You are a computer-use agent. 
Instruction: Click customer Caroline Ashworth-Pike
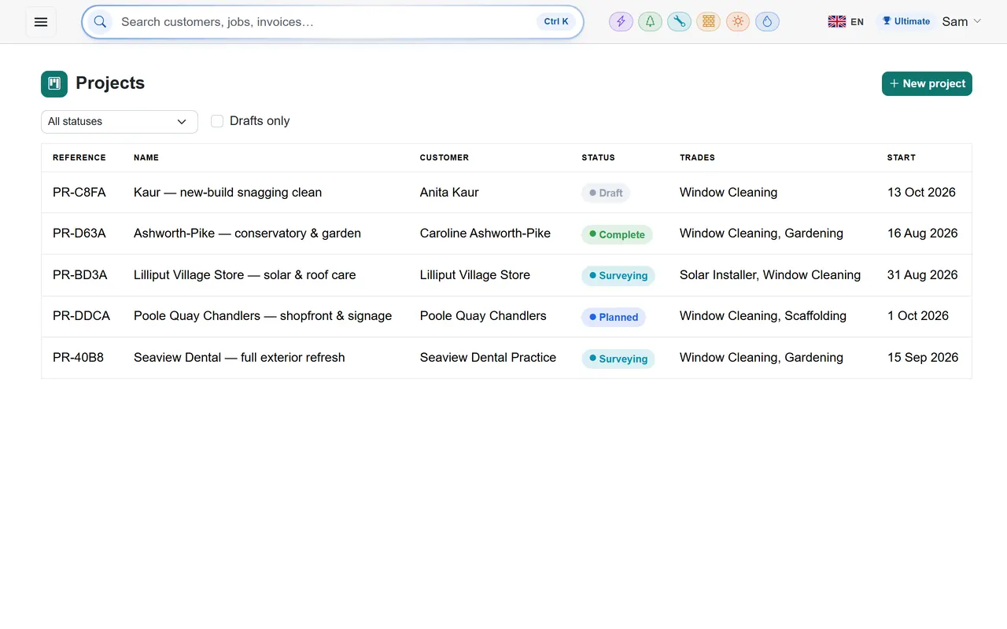(x=485, y=234)
